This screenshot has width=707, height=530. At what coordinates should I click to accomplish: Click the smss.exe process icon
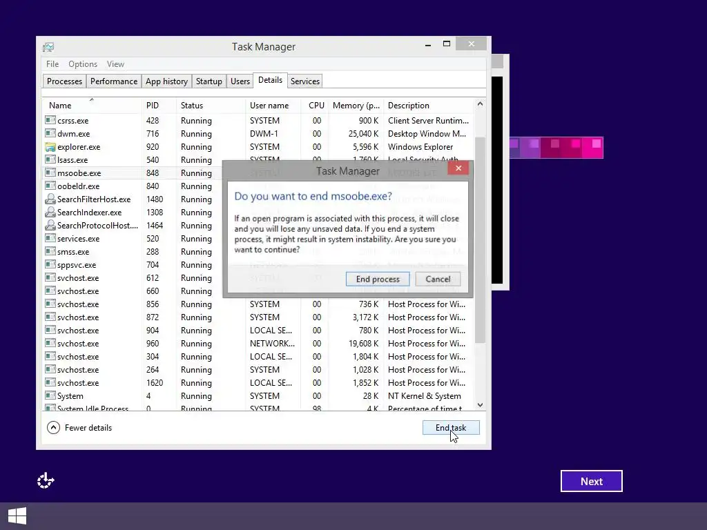[50, 251]
